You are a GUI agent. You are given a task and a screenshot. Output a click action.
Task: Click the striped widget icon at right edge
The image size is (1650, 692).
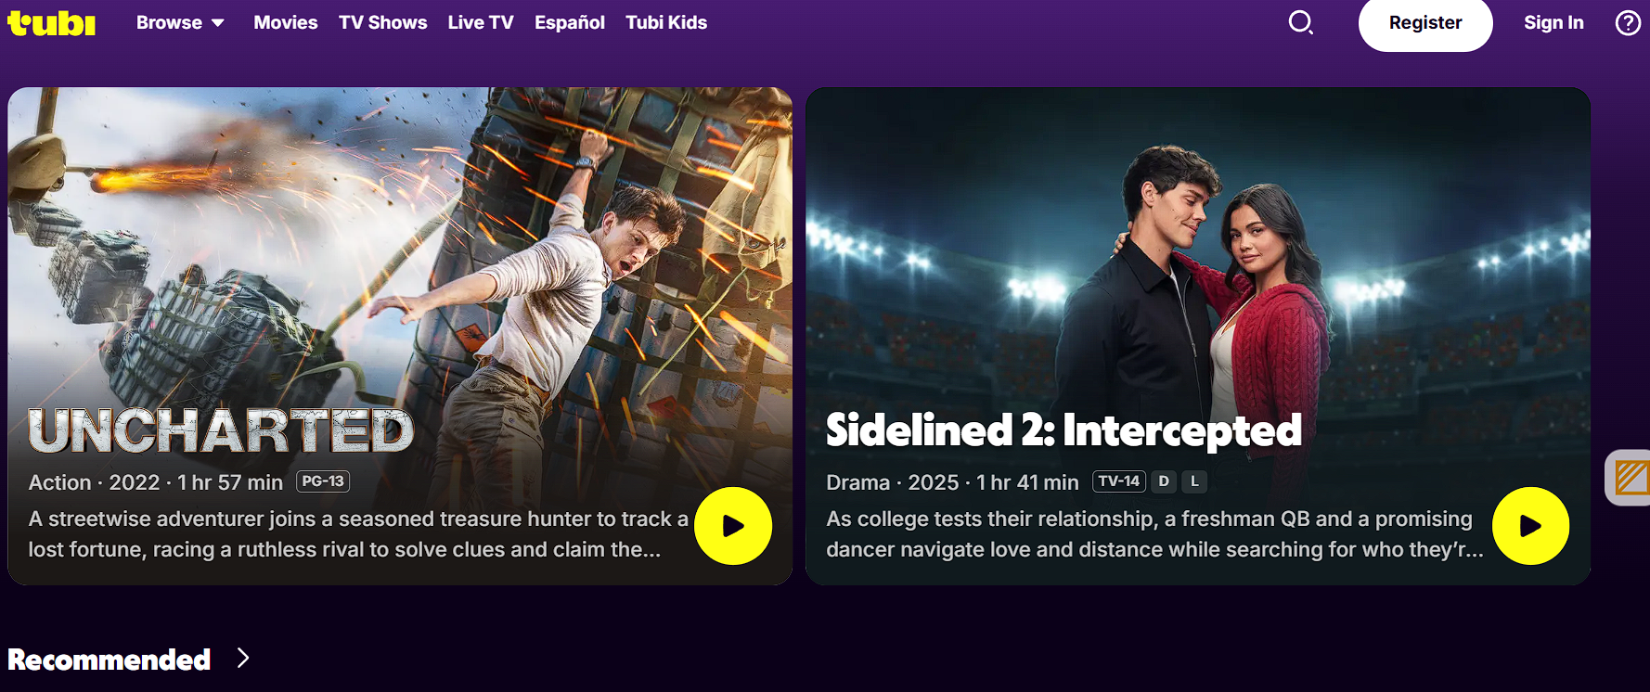1631,479
